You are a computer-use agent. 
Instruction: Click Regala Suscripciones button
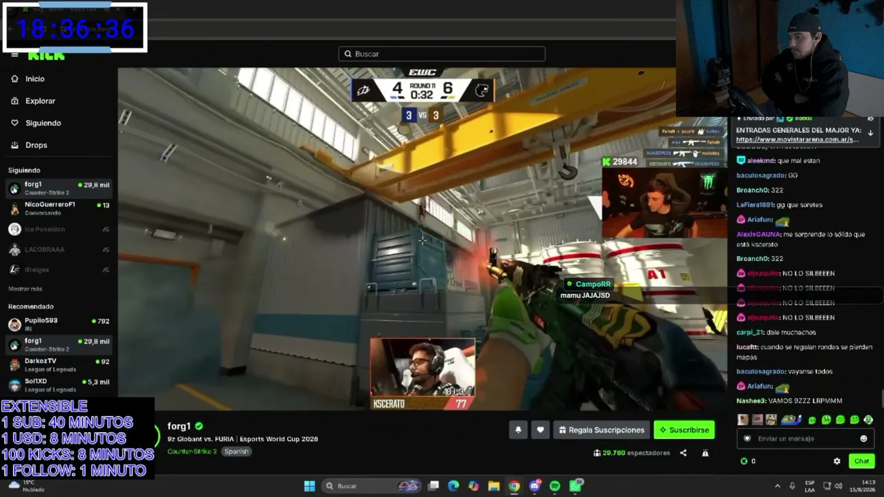click(602, 430)
